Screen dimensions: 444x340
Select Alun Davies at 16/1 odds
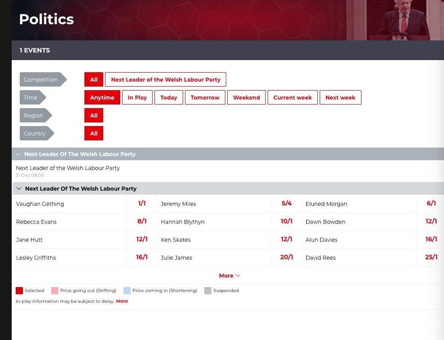point(431,240)
